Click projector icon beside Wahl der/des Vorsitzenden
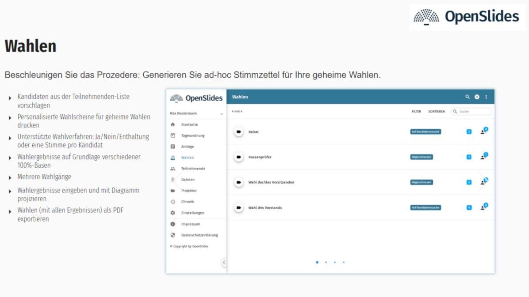 click(239, 183)
